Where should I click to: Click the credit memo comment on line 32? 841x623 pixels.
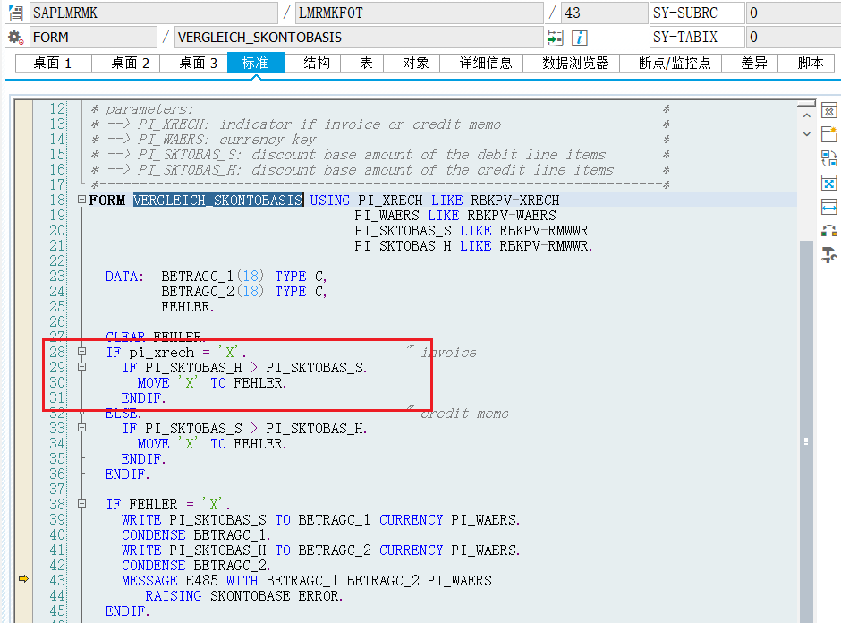pos(464,414)
